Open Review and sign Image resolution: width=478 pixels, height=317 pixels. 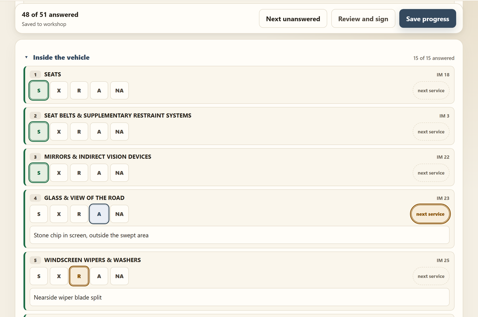pos(363,19)
